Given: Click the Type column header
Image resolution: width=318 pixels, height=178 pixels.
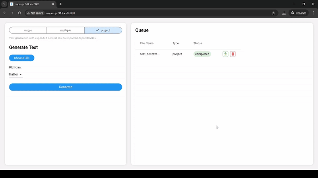Looking at the screenshot, I should point(176,43).
